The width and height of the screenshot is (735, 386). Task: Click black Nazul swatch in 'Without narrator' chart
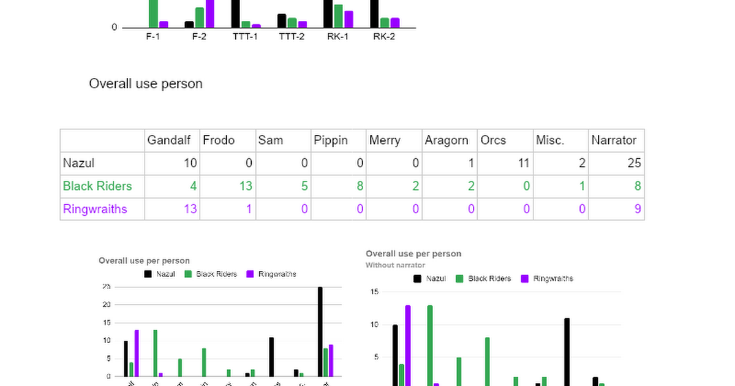pos(418,279)
